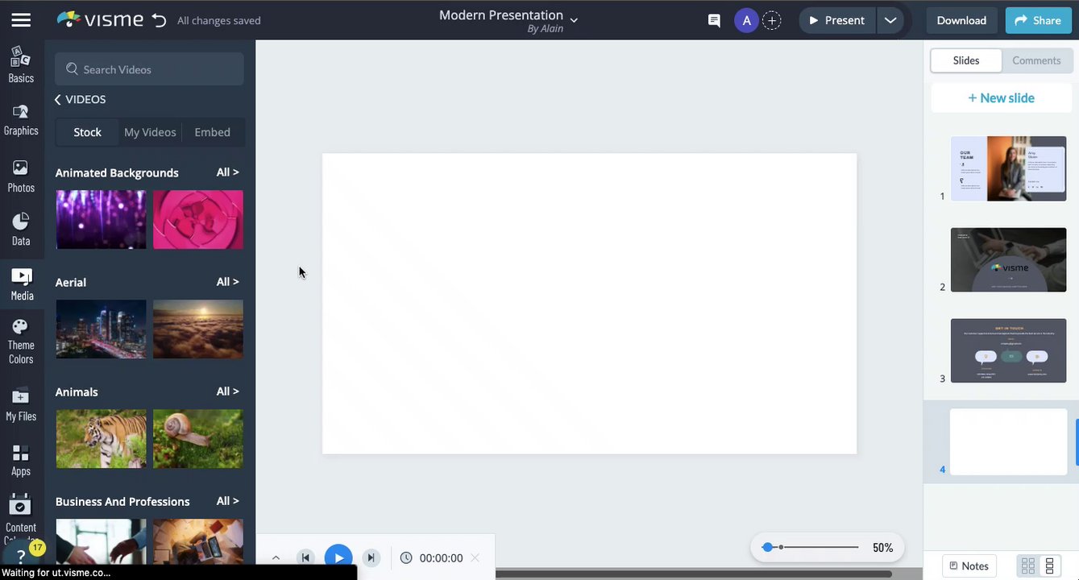Click the Share button
The width and height of the screenshot is (1079, 580).
pos(1038,20)
